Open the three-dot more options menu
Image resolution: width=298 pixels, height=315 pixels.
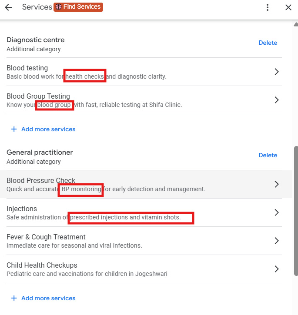pyautogui.click(x=268, y=7)
